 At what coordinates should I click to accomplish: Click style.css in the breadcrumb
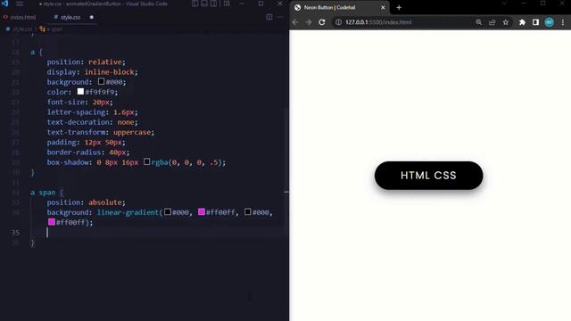coord(22,29)
